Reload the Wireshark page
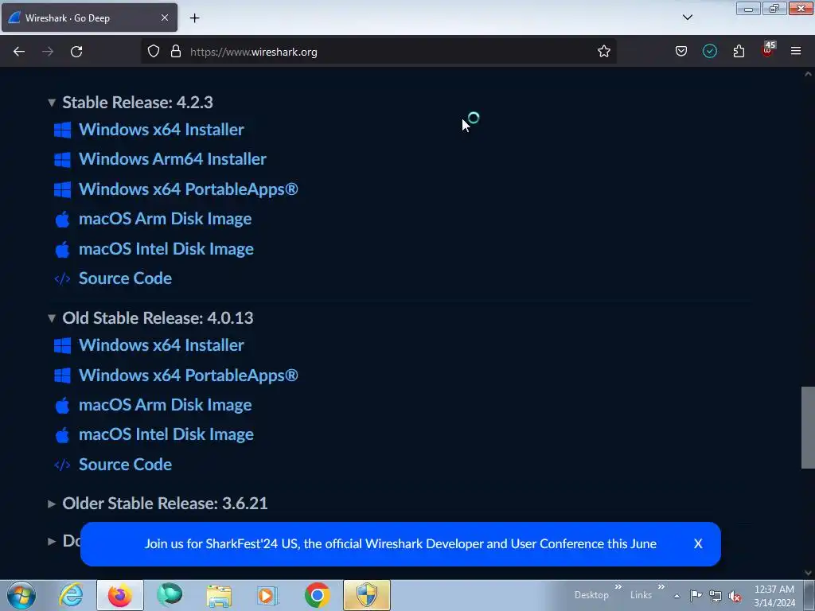Image resolution: width=815 pixels, height=611 pixels. [x=76, y=52]
